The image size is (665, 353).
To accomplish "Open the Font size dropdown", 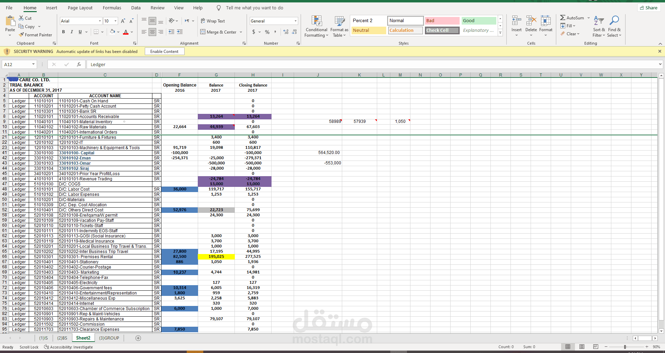I will point(116,21).
